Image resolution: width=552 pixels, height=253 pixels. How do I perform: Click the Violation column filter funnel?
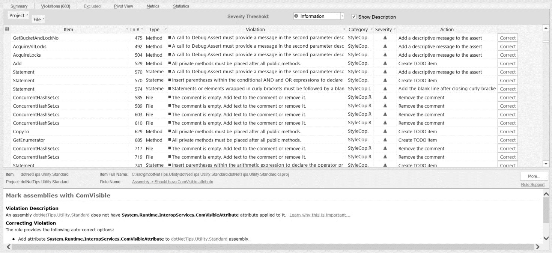click(344, 29)
